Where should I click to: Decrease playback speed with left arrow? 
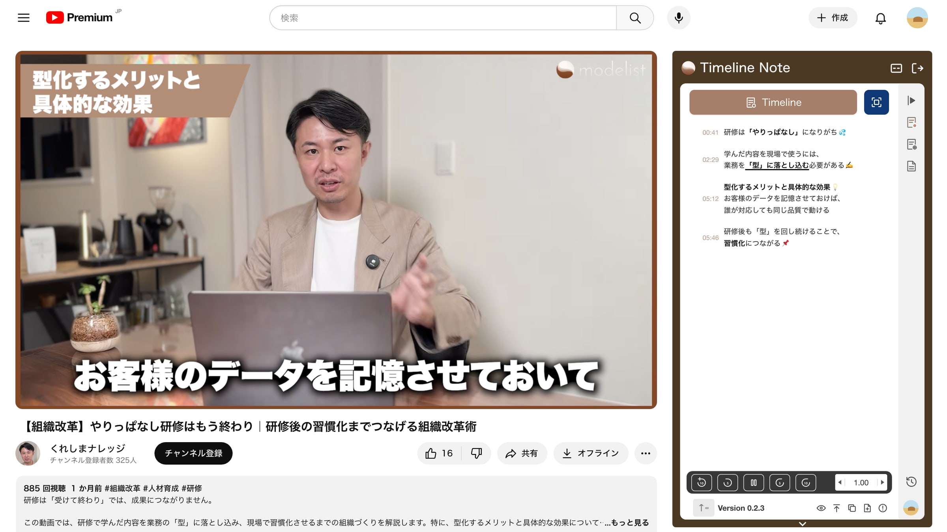pos(840,482)
